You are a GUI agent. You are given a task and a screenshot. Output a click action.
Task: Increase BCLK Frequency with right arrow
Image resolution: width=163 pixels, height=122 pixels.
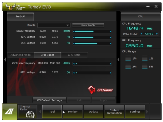coord(110,31)
